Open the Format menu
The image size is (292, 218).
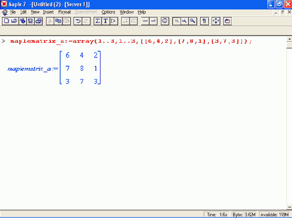point(65,12)
